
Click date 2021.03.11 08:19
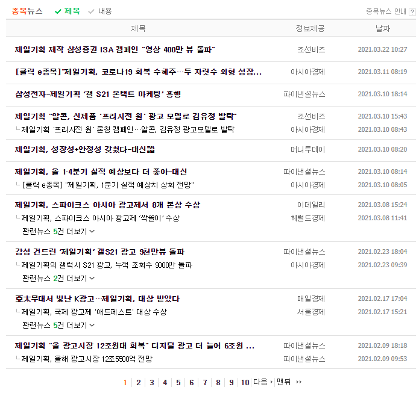point(382,72)
